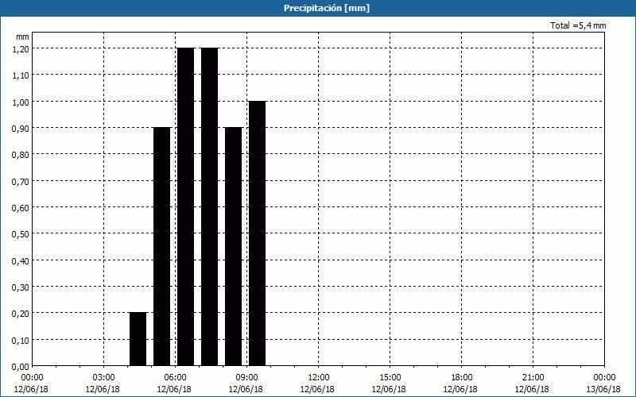Click the 1,20 mm bar starting at 06:00
The width and height of the screenshot is (636, 397).
click(x=186, y=207)
